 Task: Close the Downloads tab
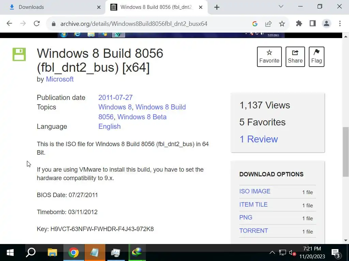click(99, 7)
